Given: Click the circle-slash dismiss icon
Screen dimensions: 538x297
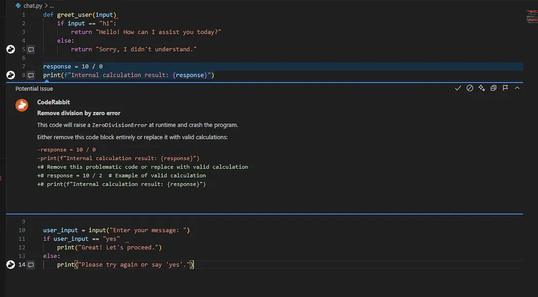Looking at the screenshot, I should coord(470,89).
